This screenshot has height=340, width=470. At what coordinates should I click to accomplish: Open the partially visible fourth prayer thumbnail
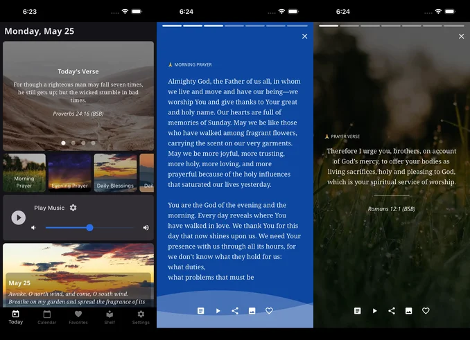147,172
